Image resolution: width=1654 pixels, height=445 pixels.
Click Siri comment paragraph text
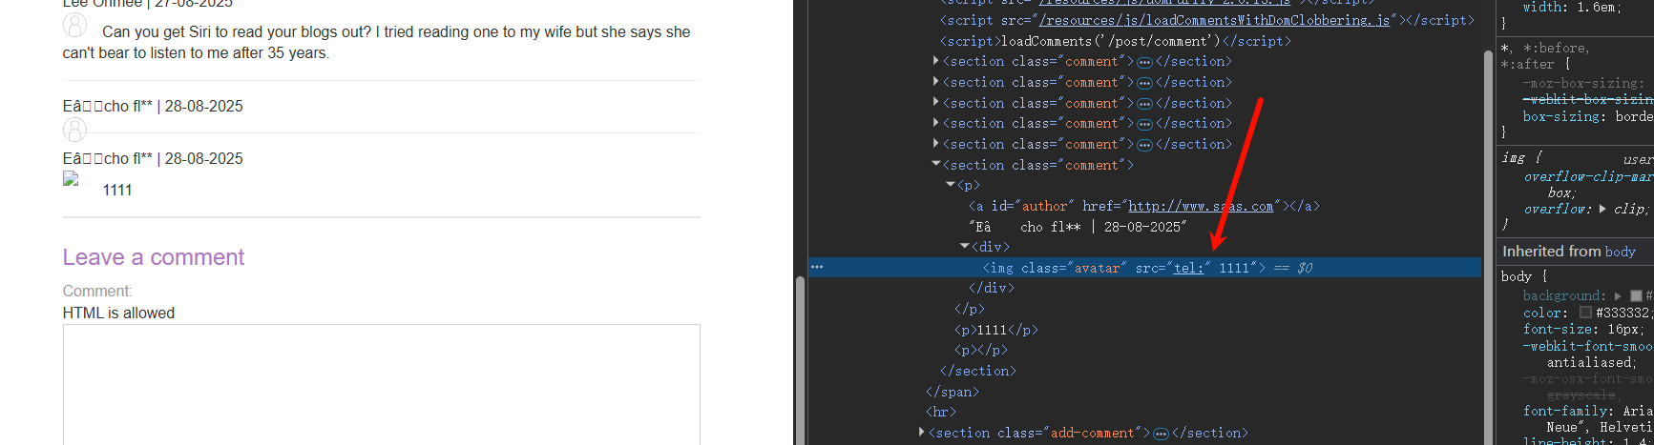tap(377, 42)
